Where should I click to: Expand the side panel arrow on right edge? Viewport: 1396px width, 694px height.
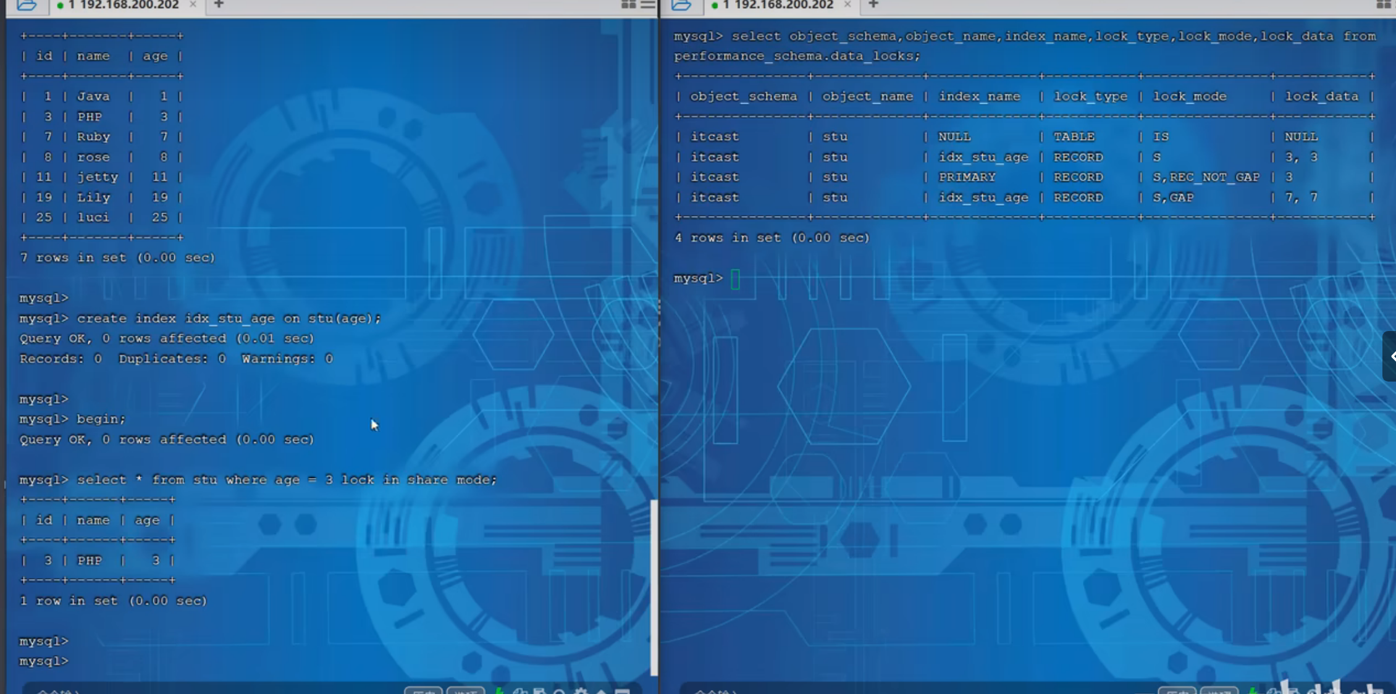[x=1390, y=356]
